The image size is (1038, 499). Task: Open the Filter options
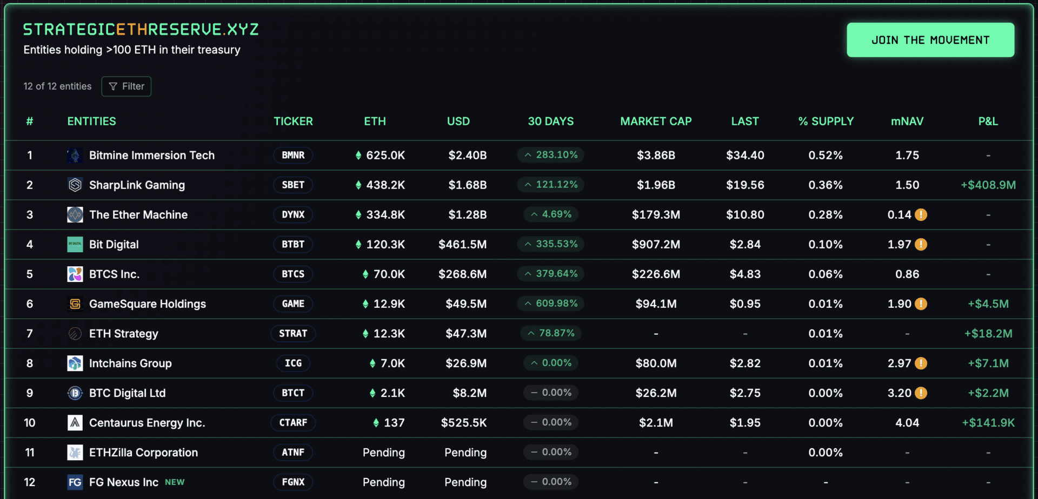(127, 86)
